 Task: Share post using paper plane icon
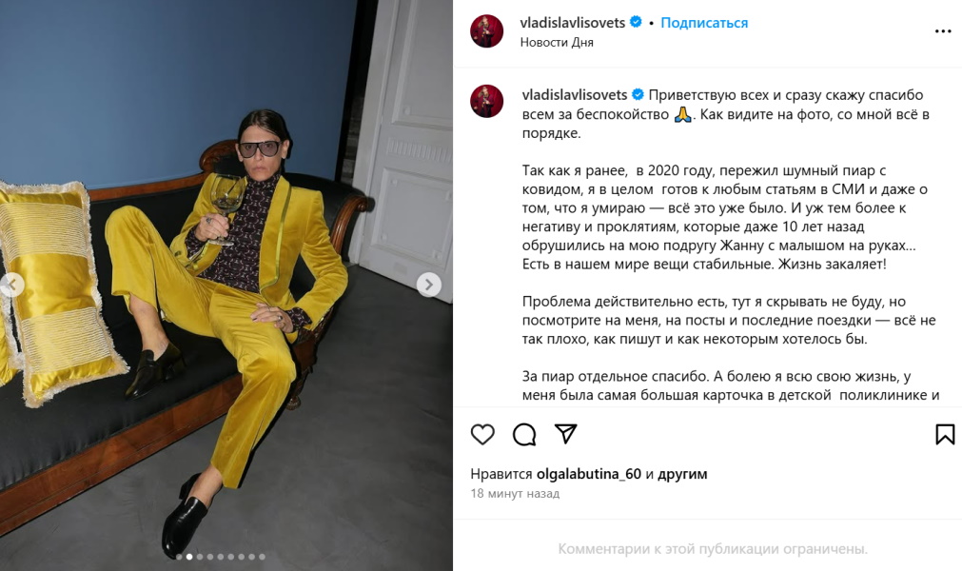[x=565, y=434]
